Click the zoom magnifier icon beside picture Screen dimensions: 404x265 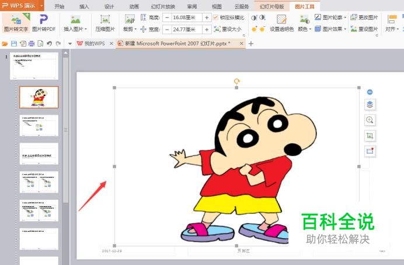pos(370,120)
